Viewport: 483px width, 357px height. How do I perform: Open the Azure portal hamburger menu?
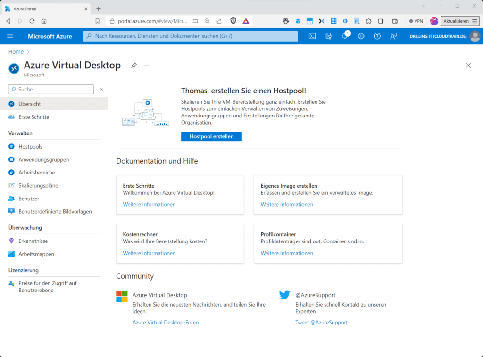click(10, 36)
